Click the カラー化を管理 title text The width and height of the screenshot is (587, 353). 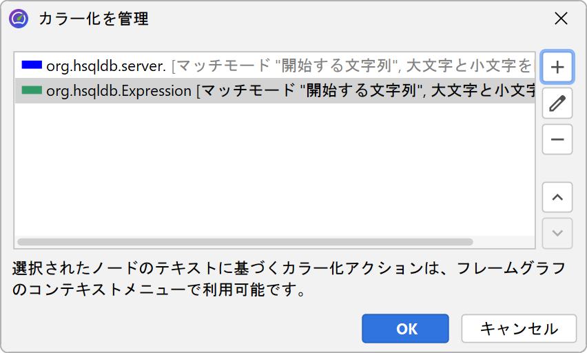tap(94, 19)
